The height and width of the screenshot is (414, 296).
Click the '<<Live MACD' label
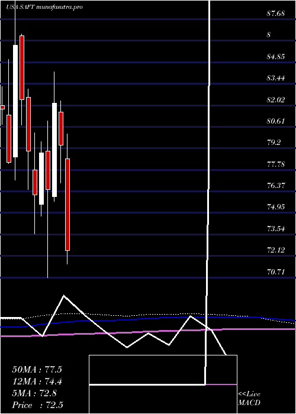(249, 399)
